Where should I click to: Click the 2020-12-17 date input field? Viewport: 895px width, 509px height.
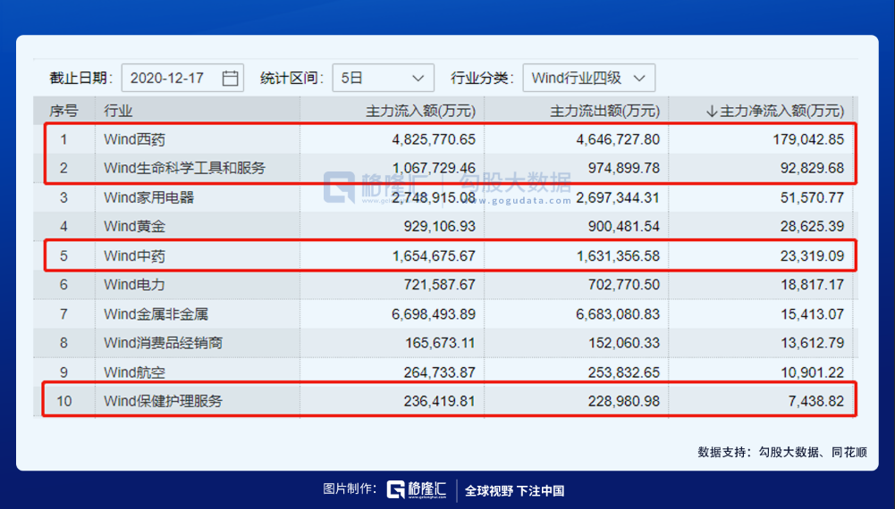(182, 78)
